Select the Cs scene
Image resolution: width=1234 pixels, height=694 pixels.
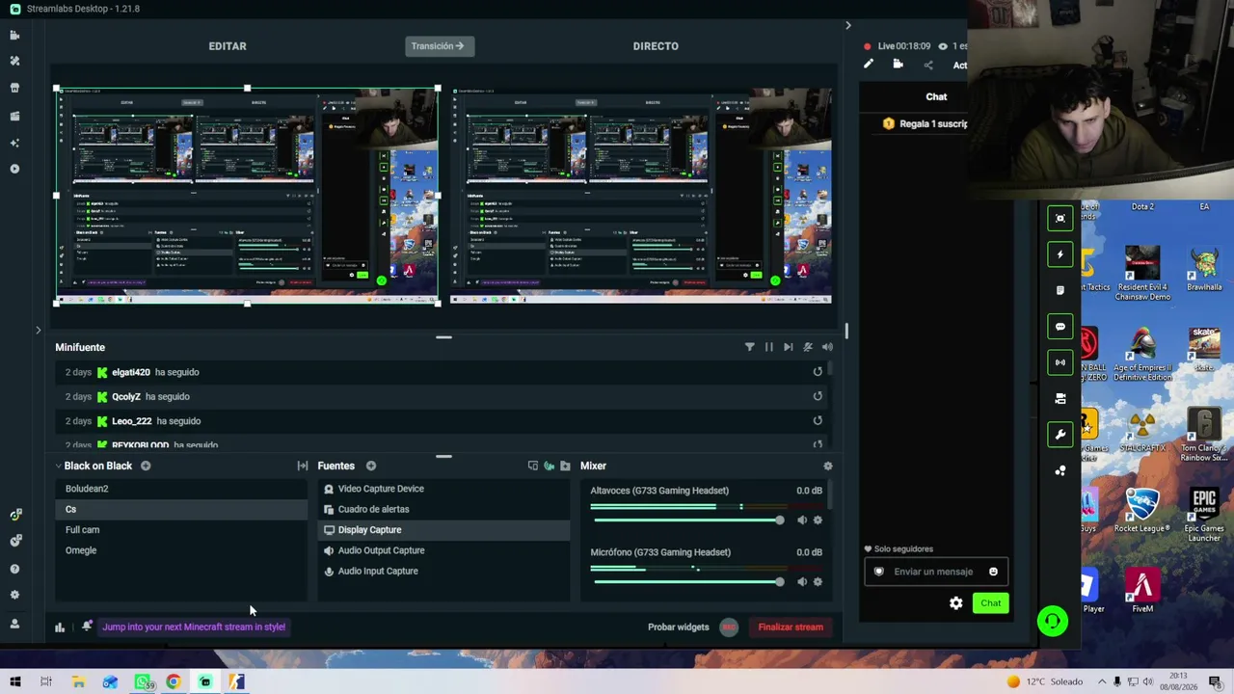tap(181, 509)
